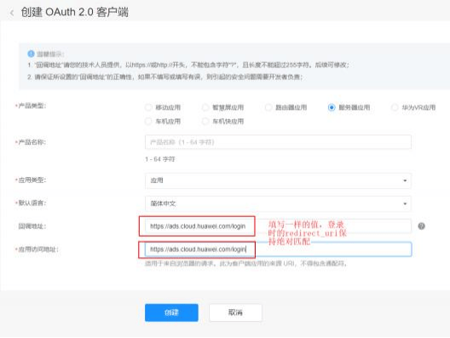450x338 pixels.
Task: Open the 应用类型 dropdown
Action: click(x=278, y=180)
